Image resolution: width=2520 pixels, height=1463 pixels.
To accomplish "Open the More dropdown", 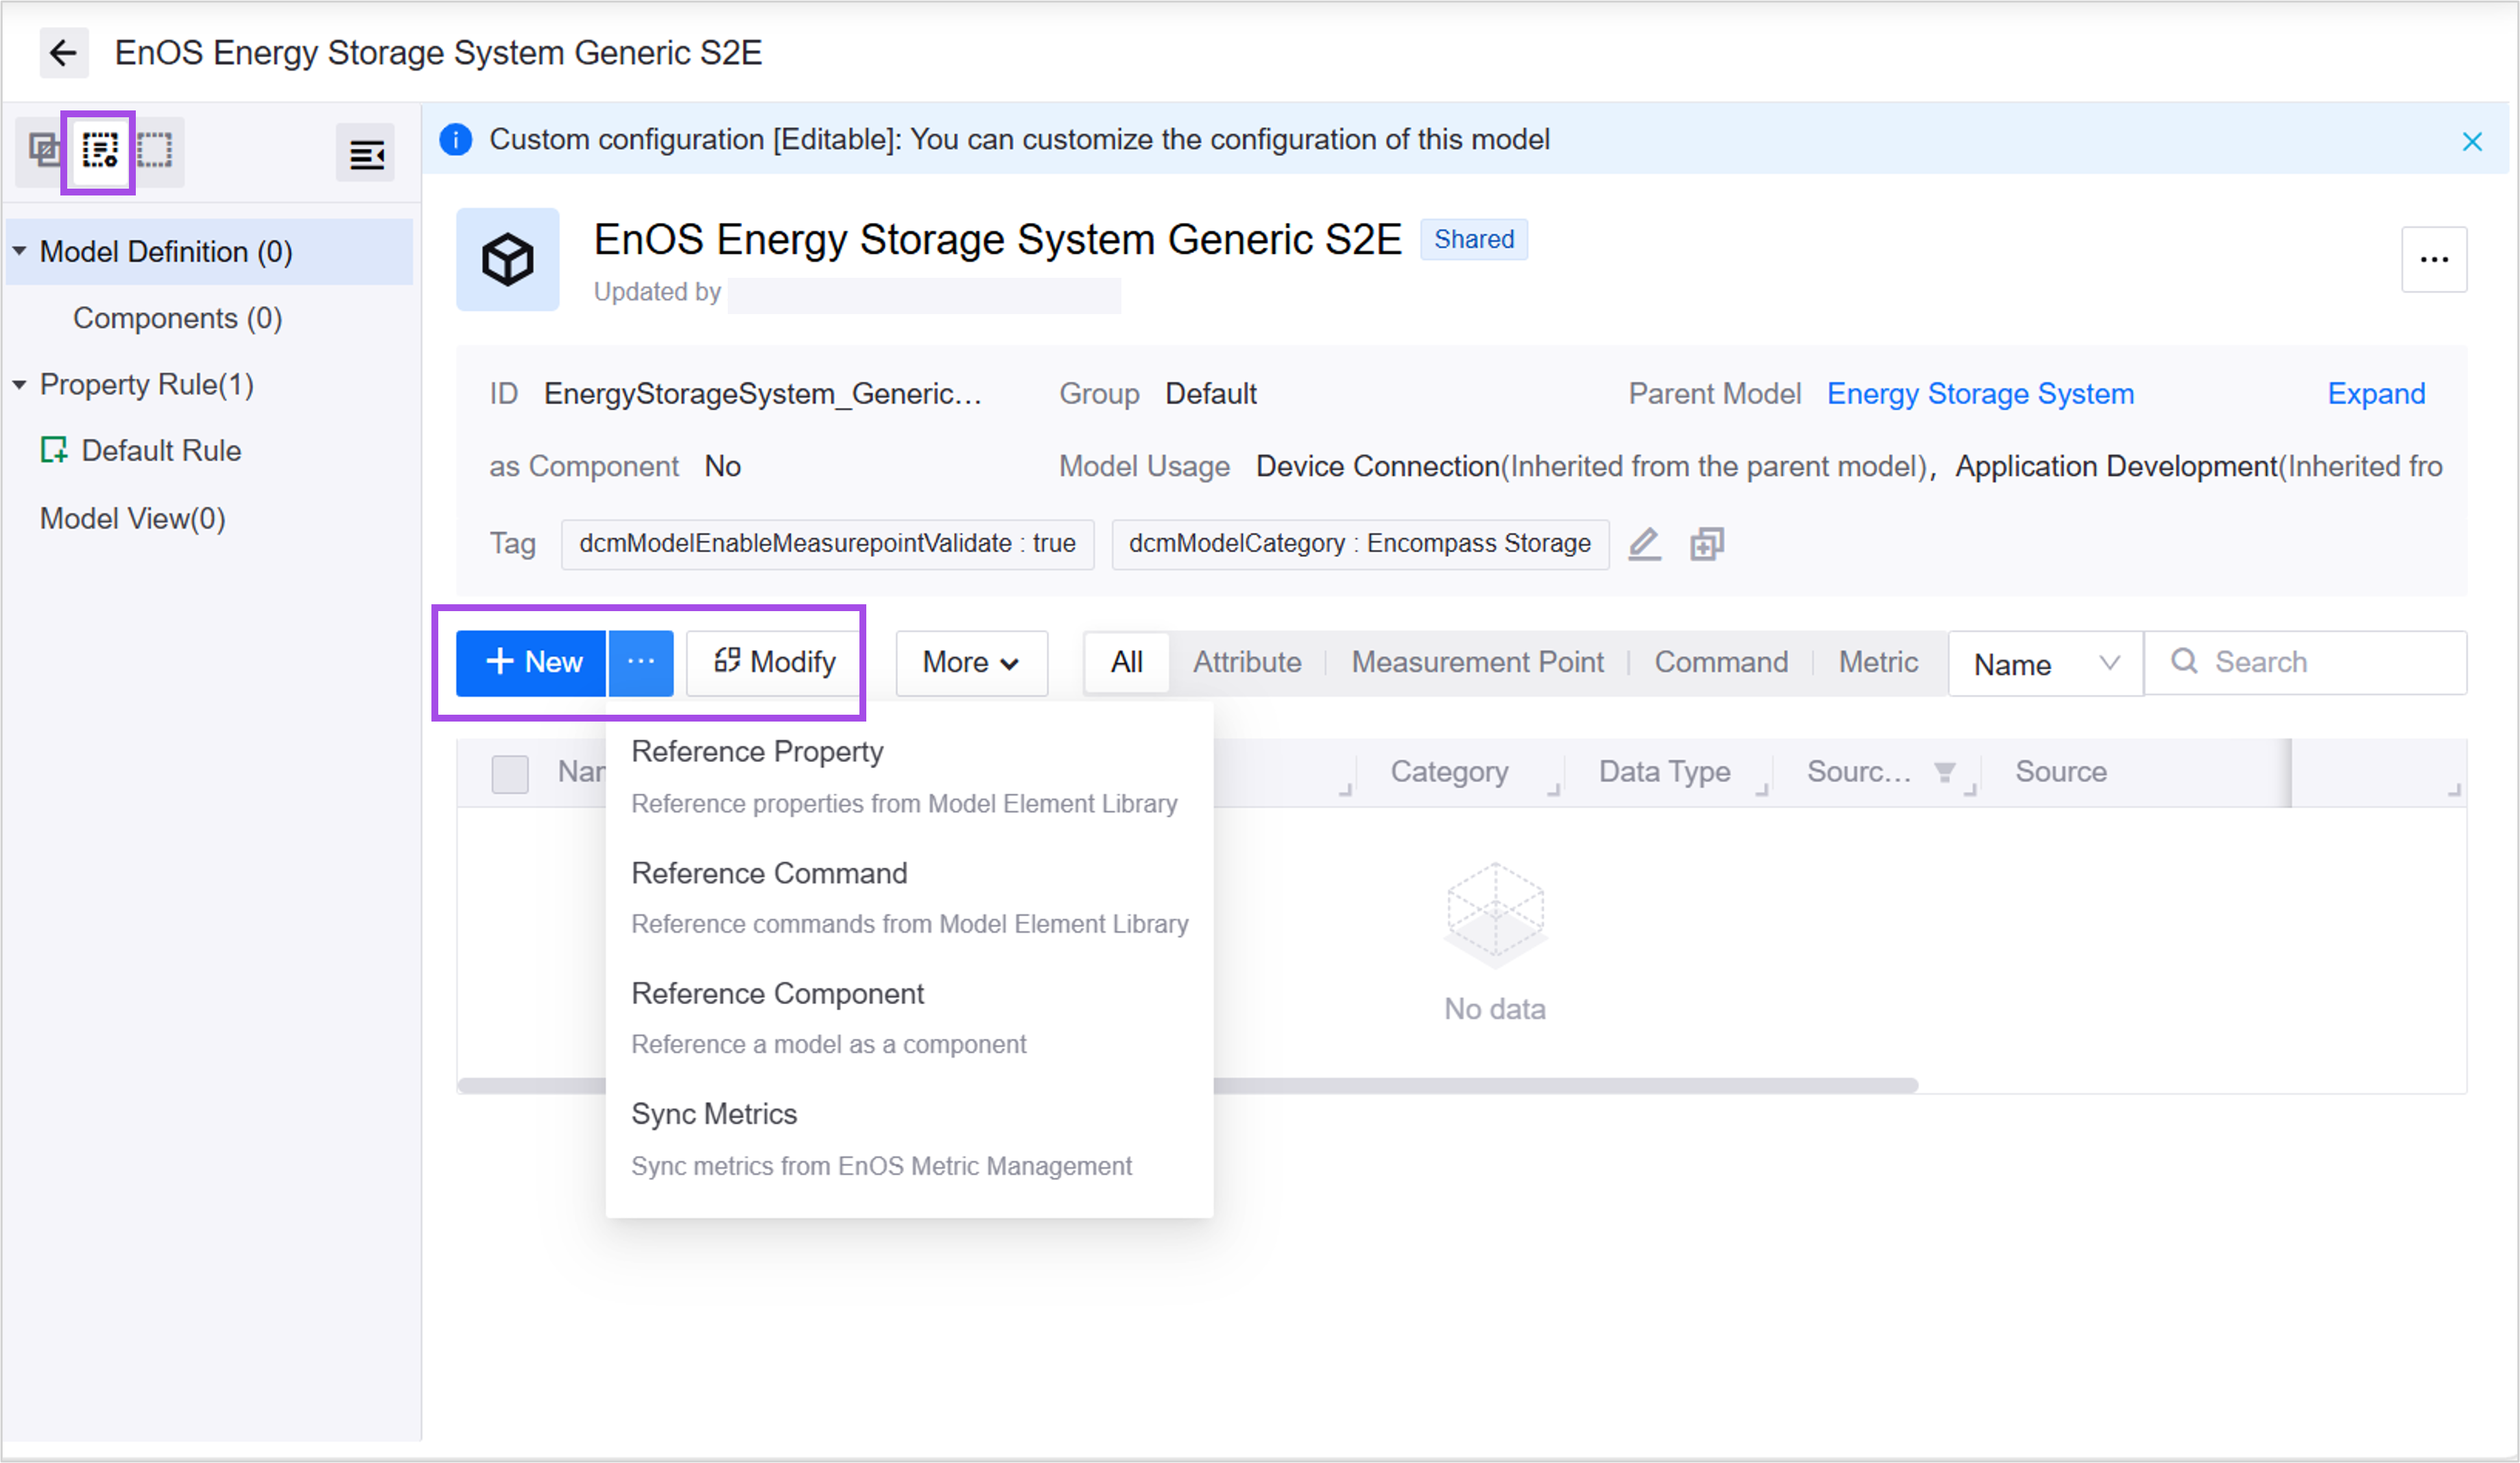I will pos(970,662).
